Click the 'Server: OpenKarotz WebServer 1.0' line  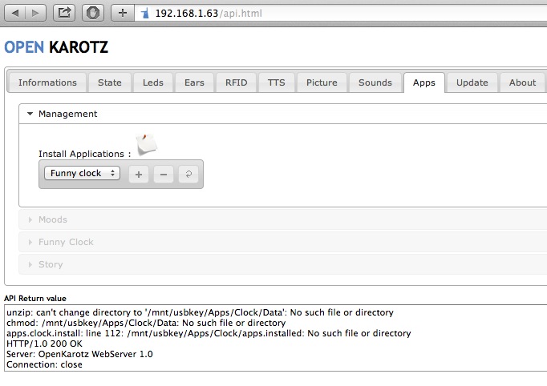point(79,354)
